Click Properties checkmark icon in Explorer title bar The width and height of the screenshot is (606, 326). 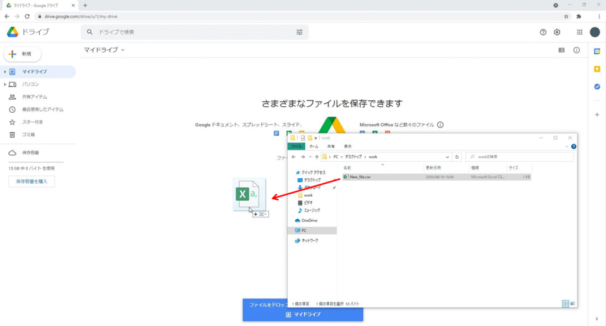[302, 138]
